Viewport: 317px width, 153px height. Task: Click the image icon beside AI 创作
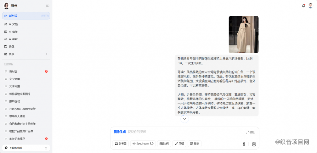pyautogui.click(x=6, y=32)
